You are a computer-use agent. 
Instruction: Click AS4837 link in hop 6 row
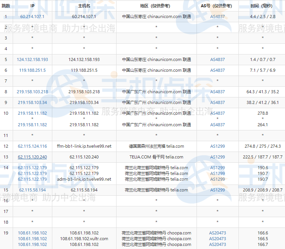pos(217,70)
